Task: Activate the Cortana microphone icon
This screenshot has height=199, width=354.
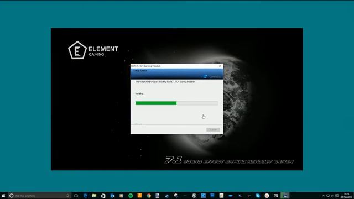Action: point(67,196)
